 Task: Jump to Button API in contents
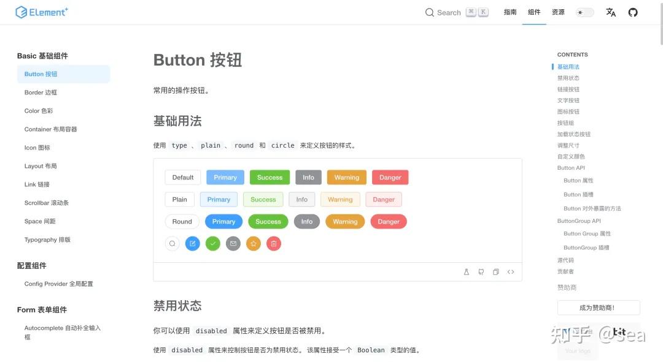(x=572, y=168)
